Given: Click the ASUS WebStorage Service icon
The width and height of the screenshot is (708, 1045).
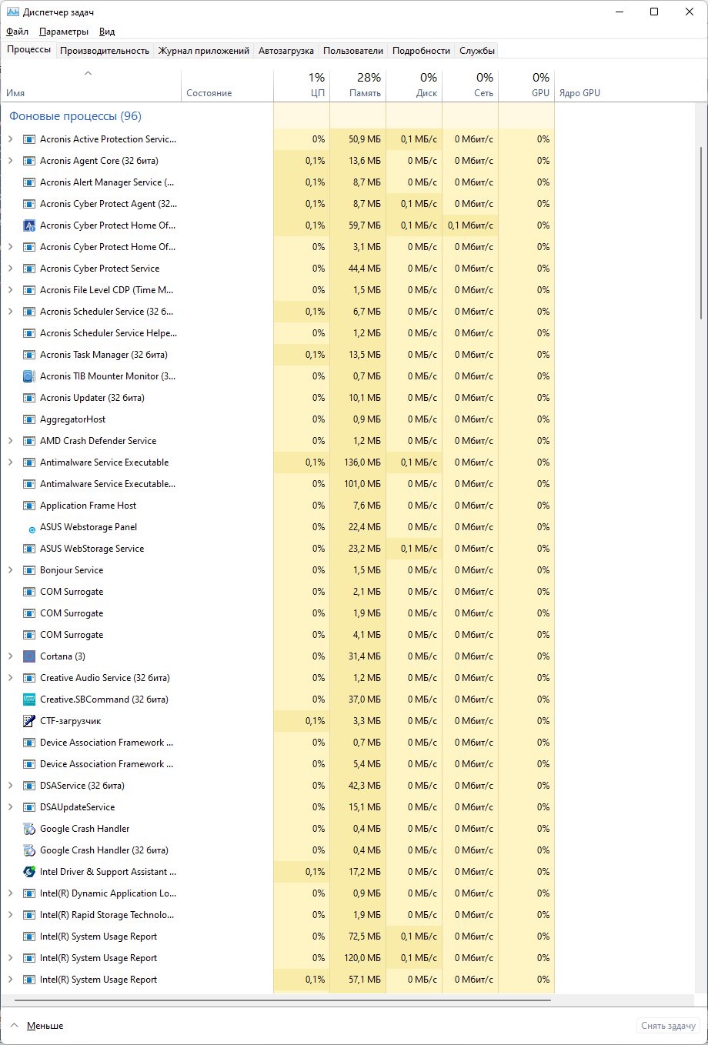Looking at the screenshot, I should (x=29, y=549).
